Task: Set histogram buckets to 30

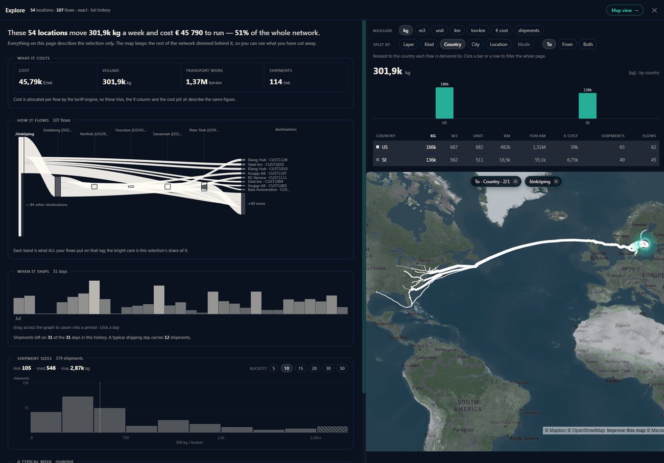Action: point(328,368)
